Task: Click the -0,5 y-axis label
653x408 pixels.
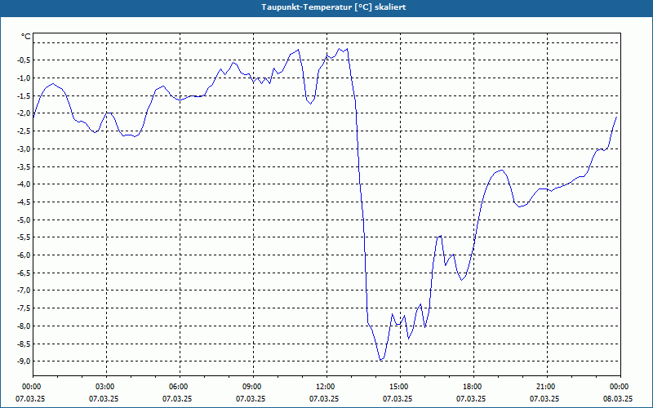Action: [24, 60]
